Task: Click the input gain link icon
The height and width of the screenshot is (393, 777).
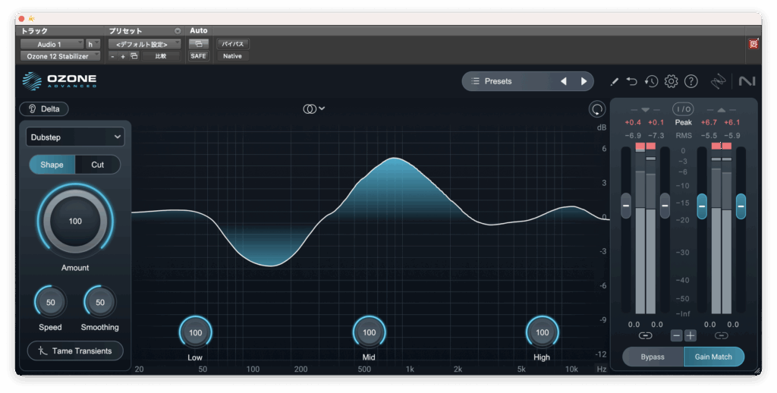Action: pos(645,335)
